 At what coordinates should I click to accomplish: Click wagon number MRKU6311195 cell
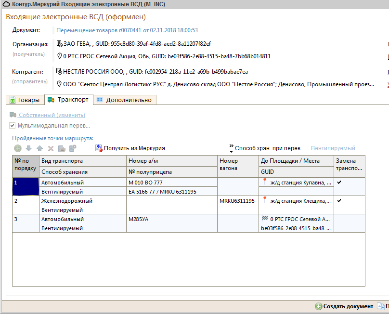238,205
